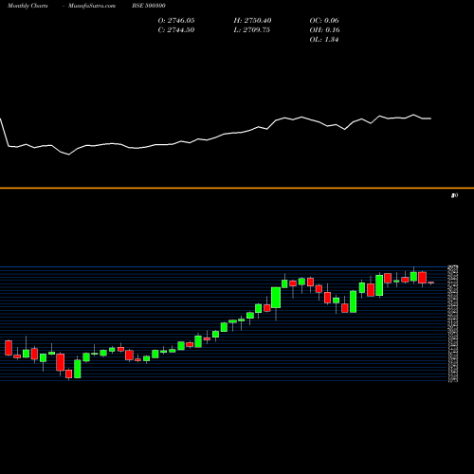This screenshot has height=474, width=474.
Task: Click the low price 'L: 2709.75'
Action: [252, 30]
